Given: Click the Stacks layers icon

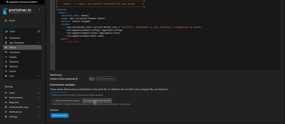Looking at the screenshot, I should [6, 47].
